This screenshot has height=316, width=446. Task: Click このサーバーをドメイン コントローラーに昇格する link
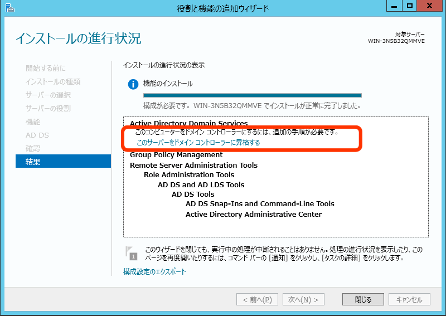pos(198,143)
